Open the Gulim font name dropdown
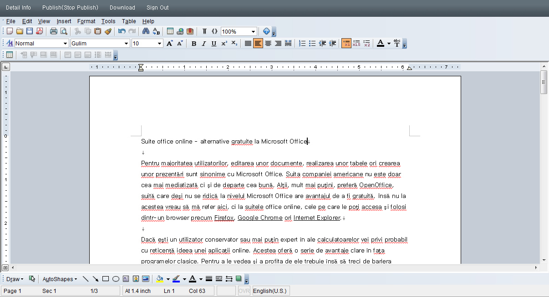The image size is (549, 297). (127, 44)
